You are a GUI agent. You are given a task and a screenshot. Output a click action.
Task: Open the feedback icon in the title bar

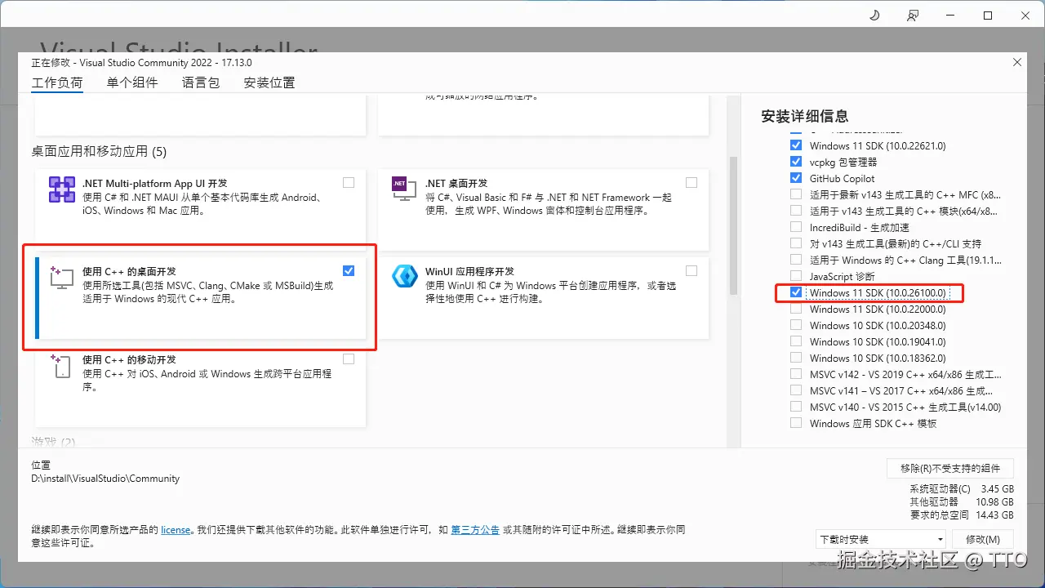912,14
